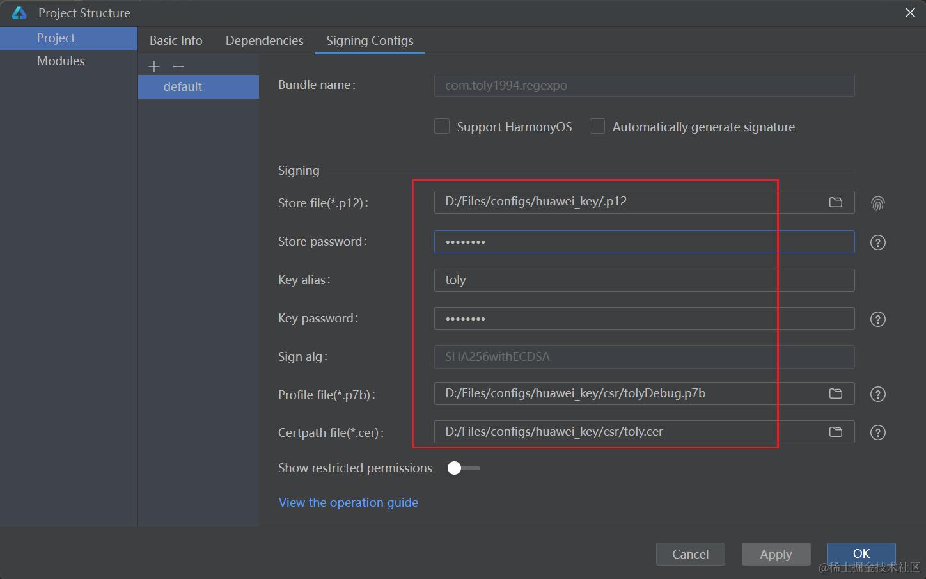
Task: Select Modules in the left sidebar
Action: (x=61, y=61)
